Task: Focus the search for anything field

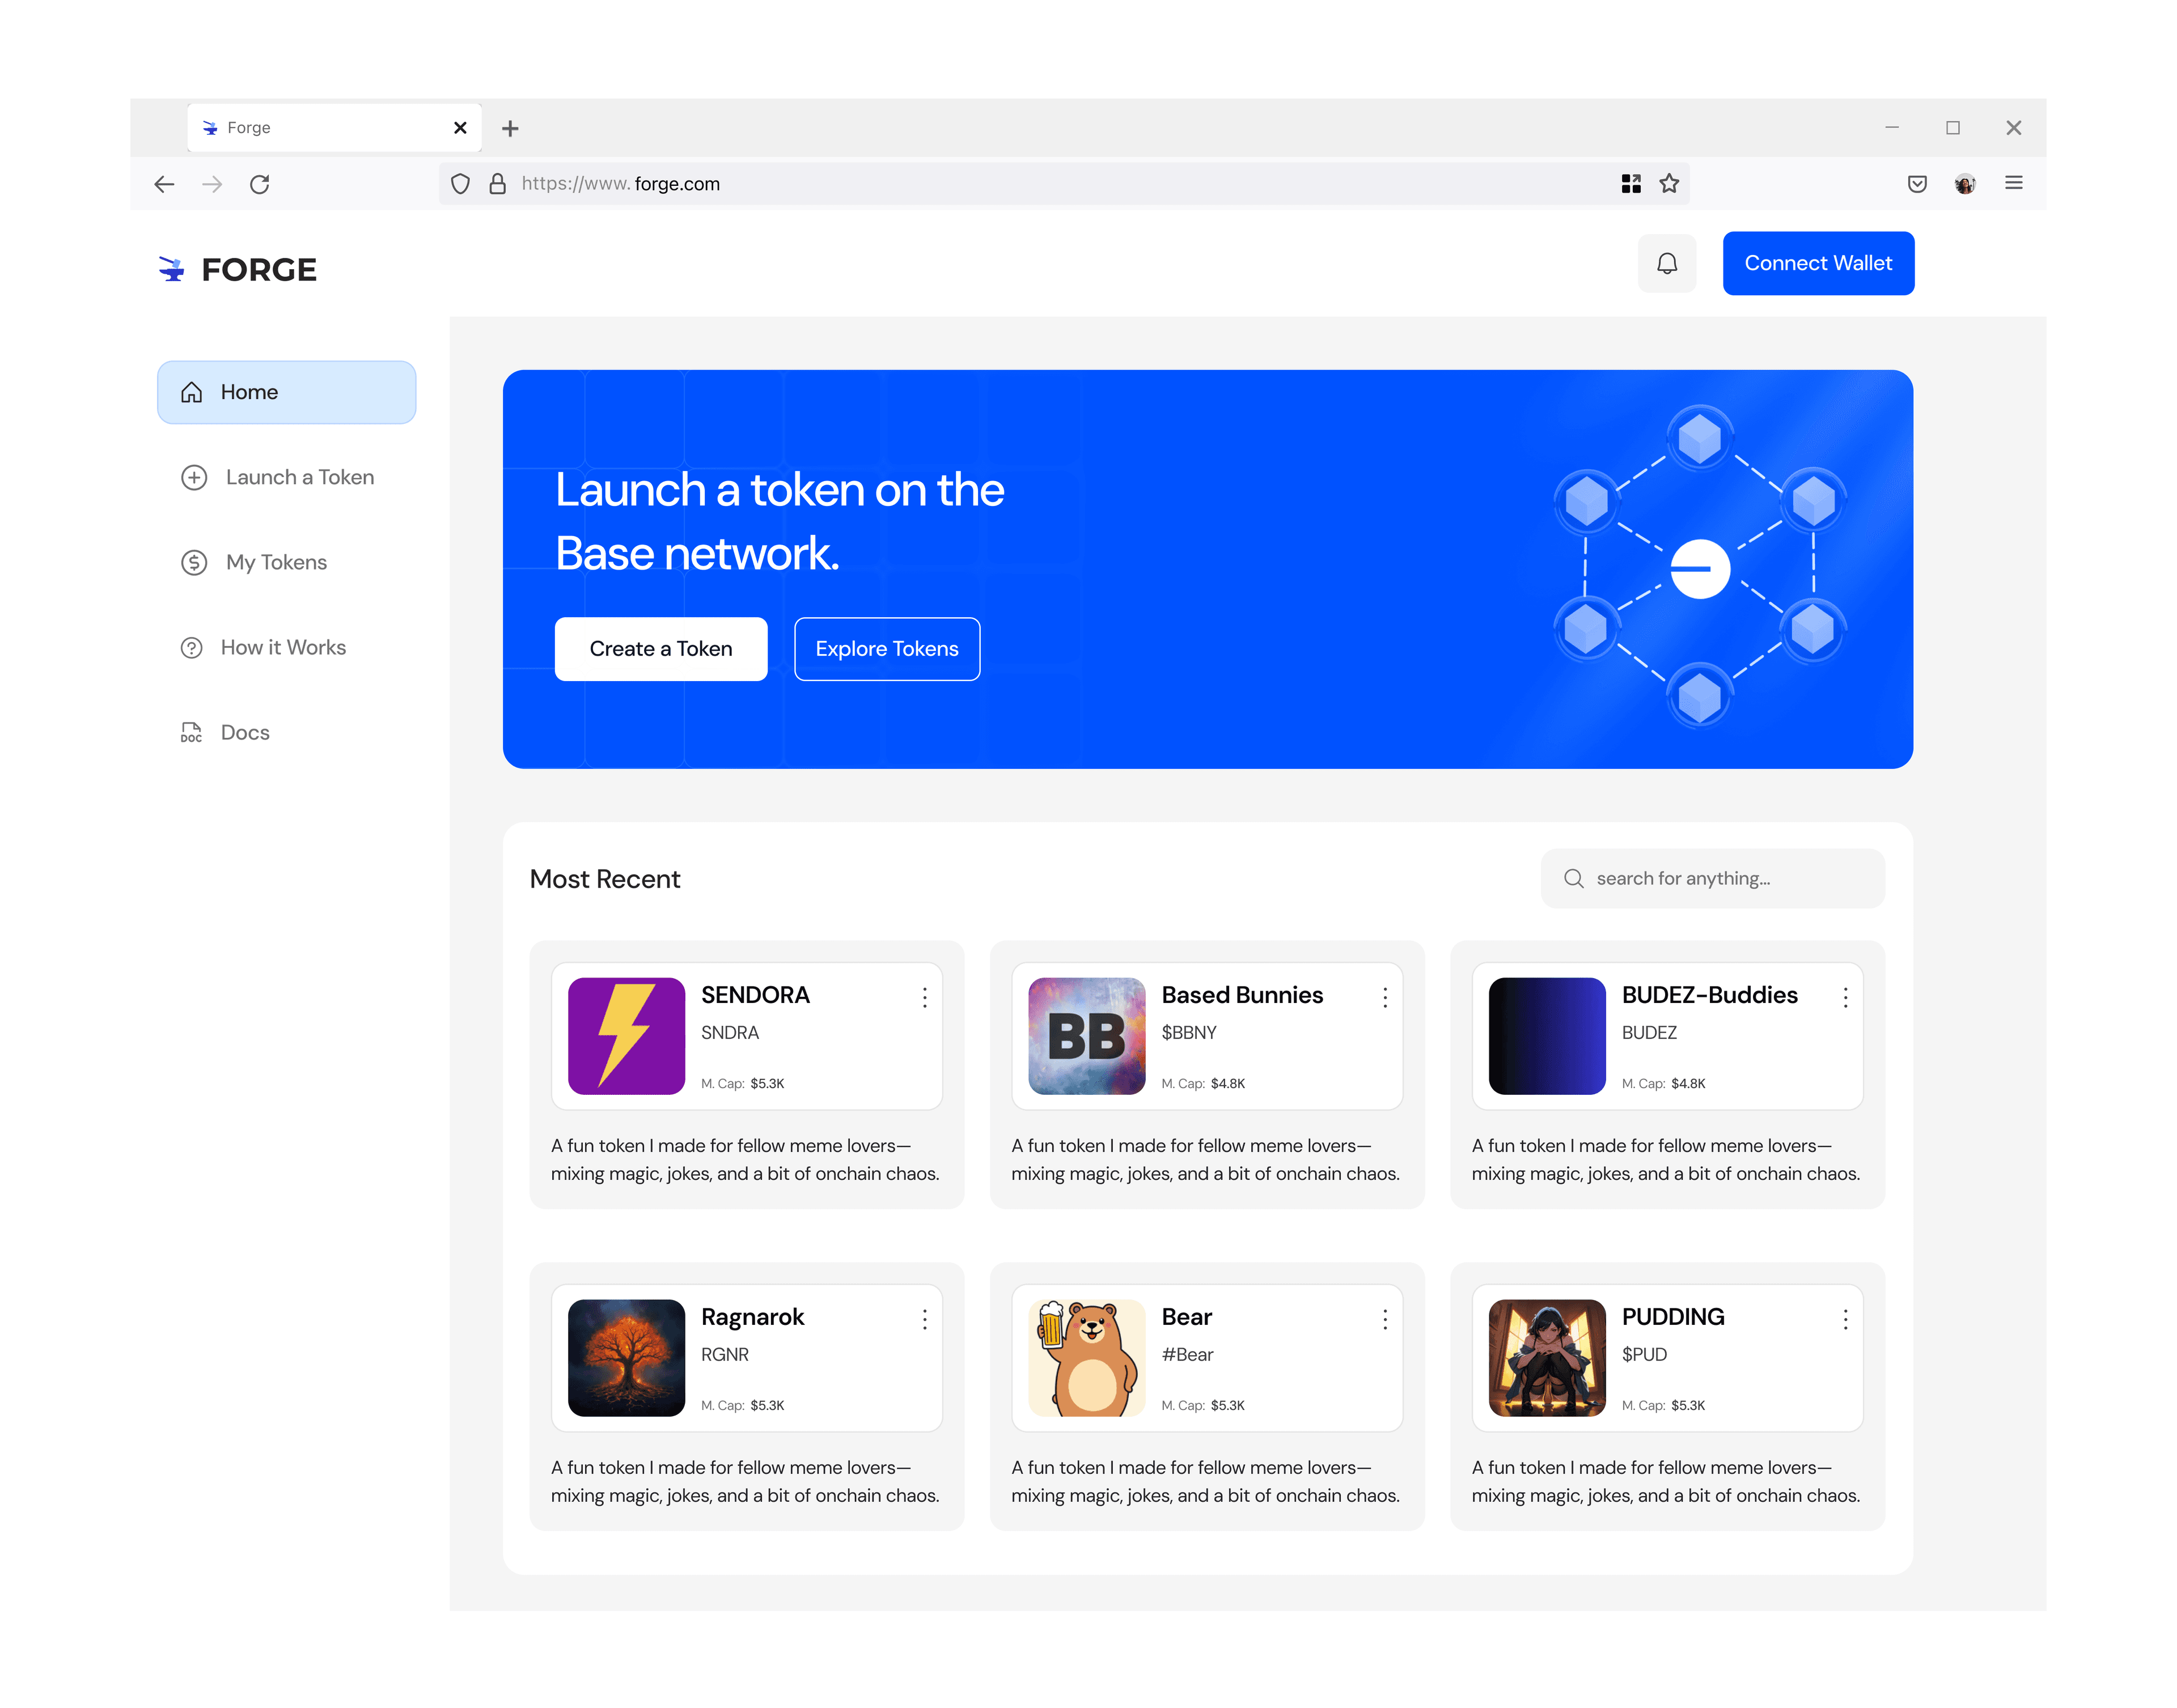Action: tap(1713, 878)
